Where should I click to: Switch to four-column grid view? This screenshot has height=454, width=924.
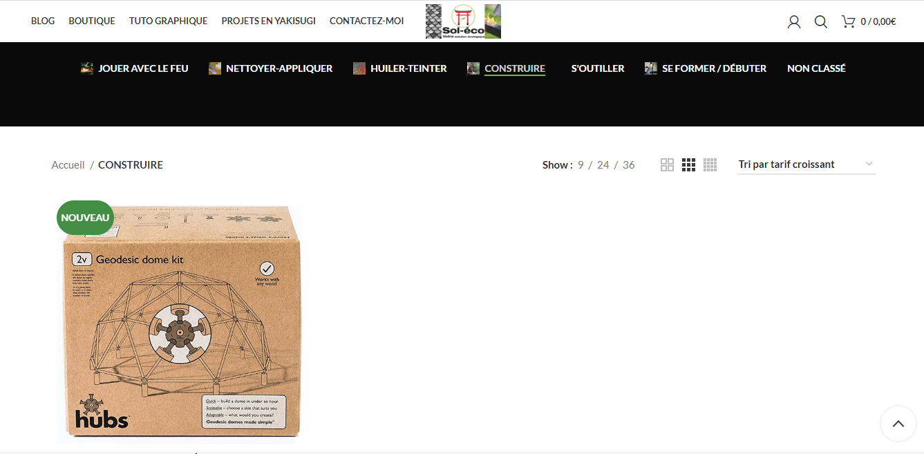(x=710, y=164)
